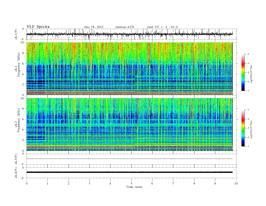
Task: Click the "ch.3(V)" axis label
Action: click(16, 159)
